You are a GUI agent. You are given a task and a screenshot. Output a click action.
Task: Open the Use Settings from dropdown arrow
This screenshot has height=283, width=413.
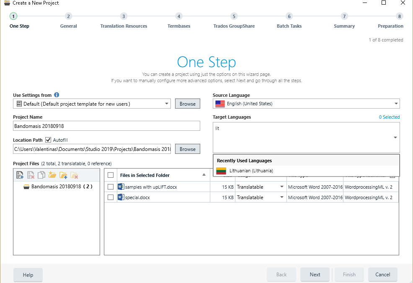coord(167,104)
